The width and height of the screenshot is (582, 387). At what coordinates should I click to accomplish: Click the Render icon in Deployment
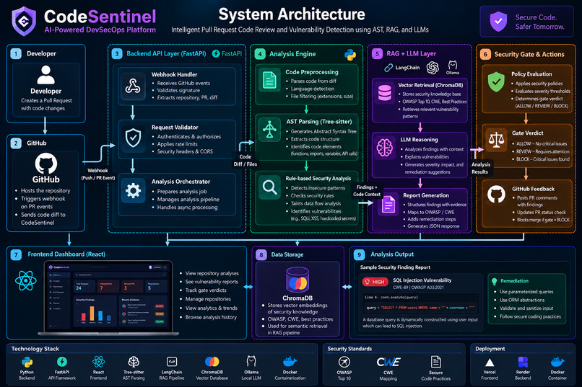coord(523,362)
